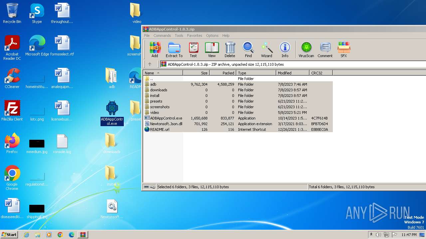Click the View file toolbar icon
The image size is (426, 239).
(x=212, y=50)
